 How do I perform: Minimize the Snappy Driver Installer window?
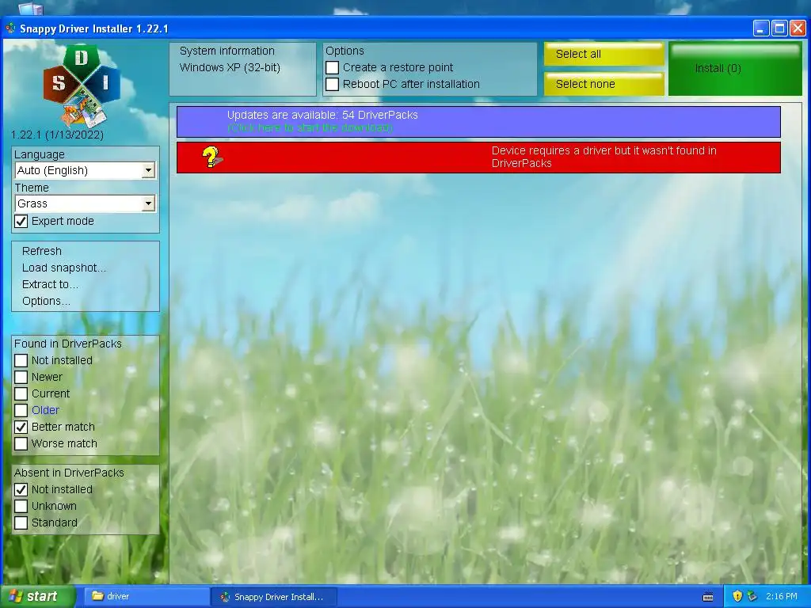click(761, 28)
